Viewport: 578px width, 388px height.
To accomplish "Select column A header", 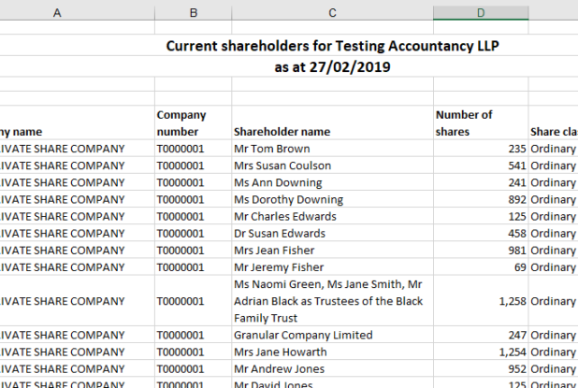I will click(x=58, y=12).
